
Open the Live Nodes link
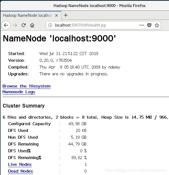20,164
